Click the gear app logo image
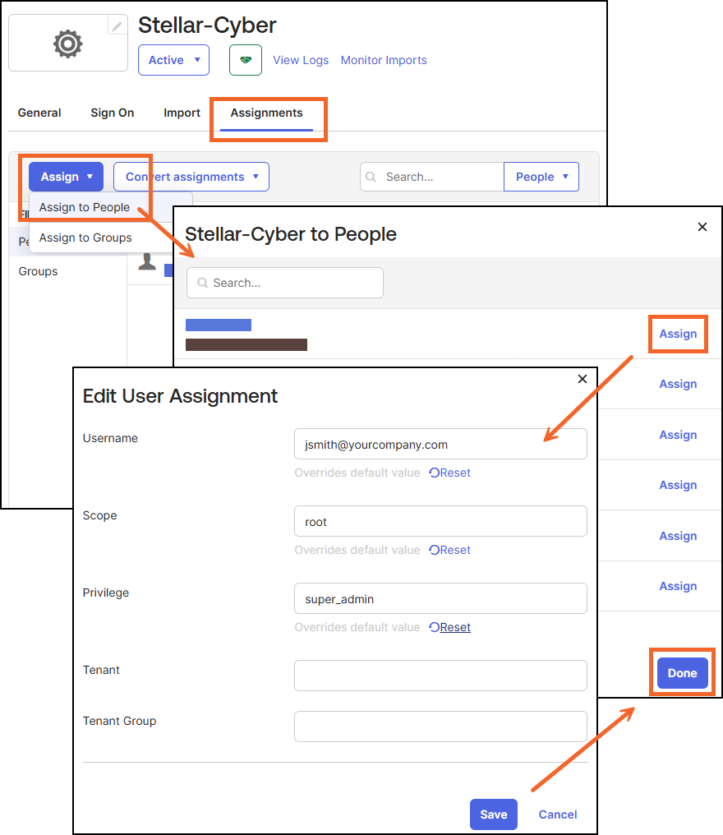Viewport: 723px width, 835px height. (x=67, y=43)
